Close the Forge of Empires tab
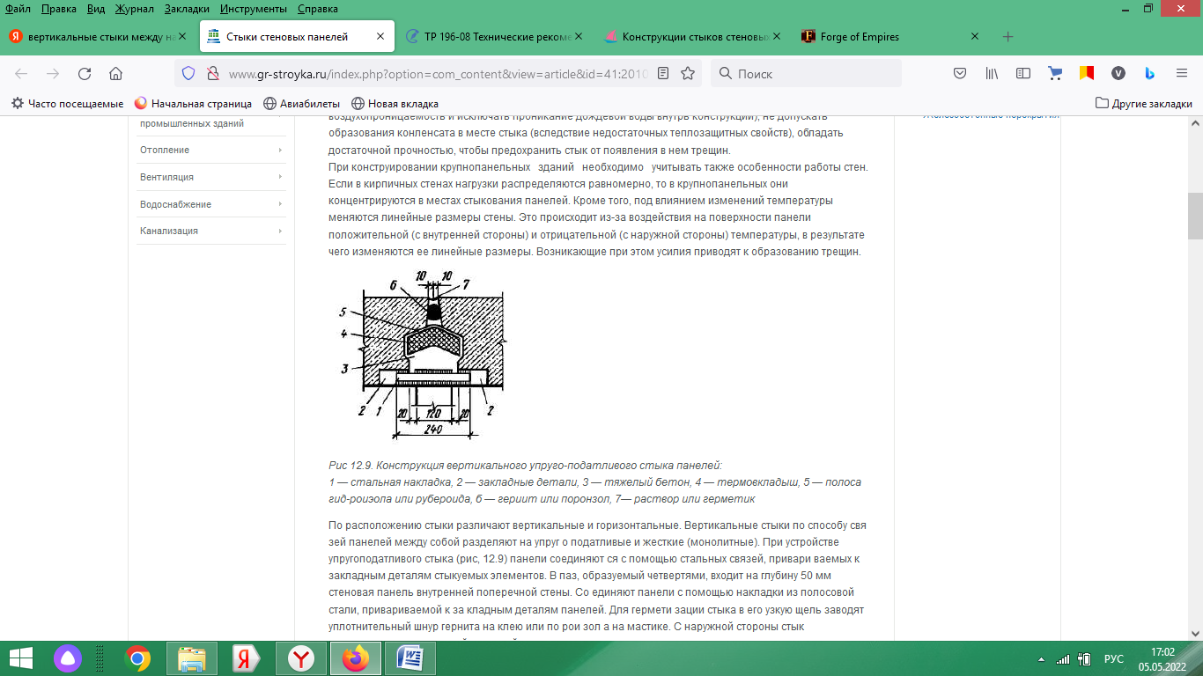This screenshot has width=1203, height=676. (975, 37)
